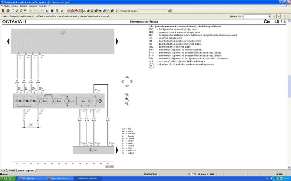
Task: Open the Úpravy menu
Action: tap(15, 6)
